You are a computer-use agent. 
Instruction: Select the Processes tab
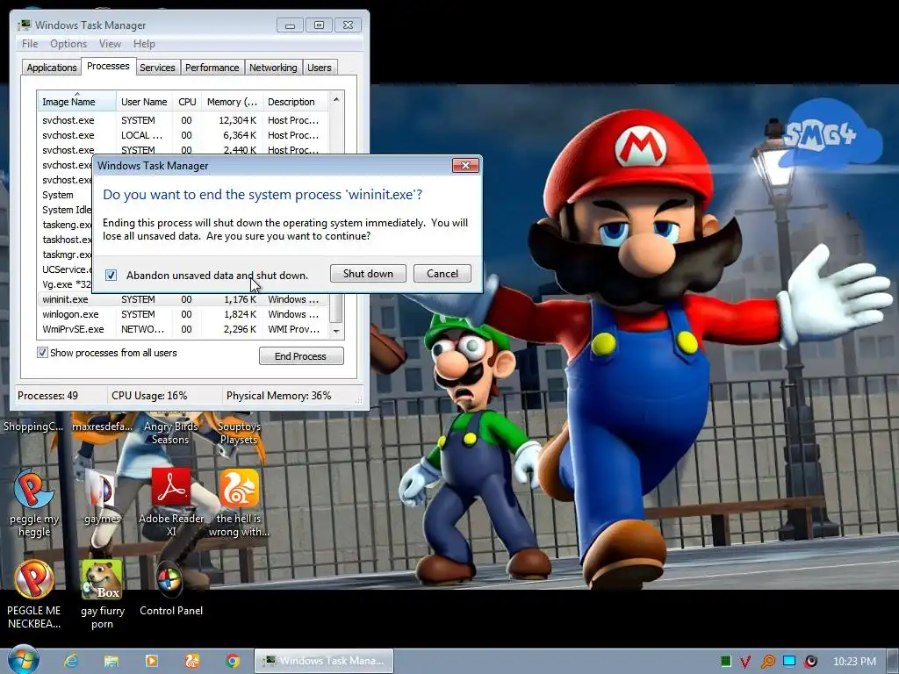click(x=108, y=66)
